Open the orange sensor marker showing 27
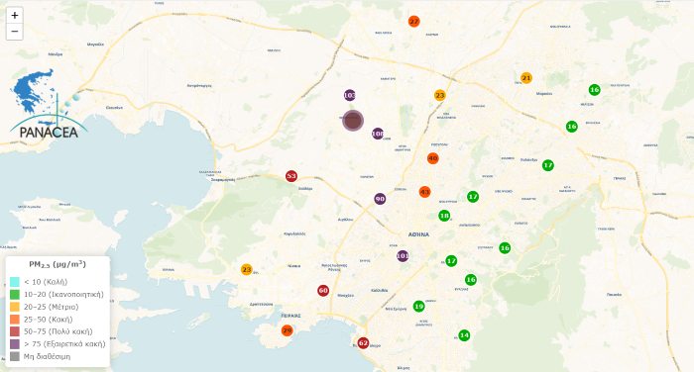Viewport: 694px width, 372px height. coord(413,21)
